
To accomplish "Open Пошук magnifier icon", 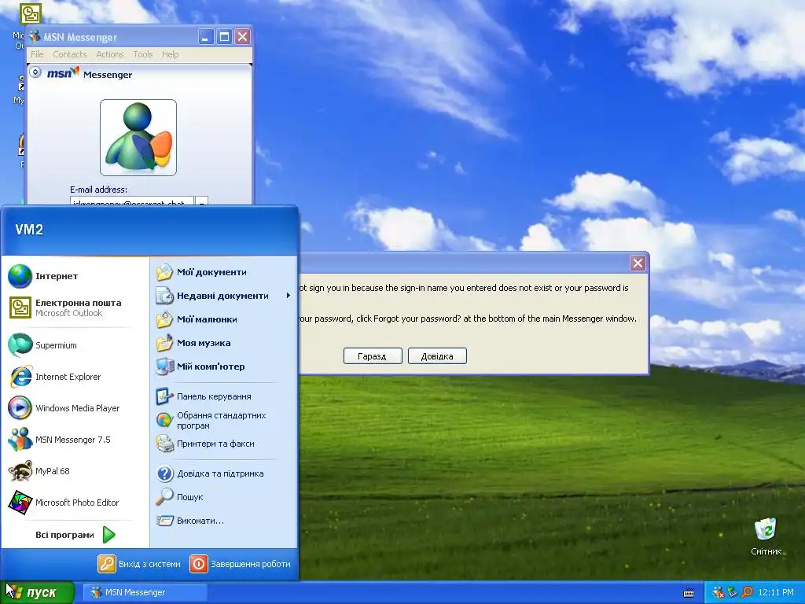I will click(x=165, y=497).
